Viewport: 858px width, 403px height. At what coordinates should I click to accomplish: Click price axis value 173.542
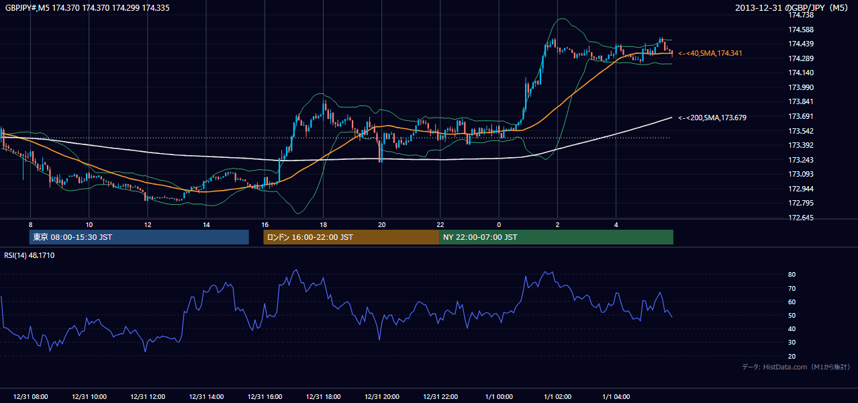coord(801,131)
